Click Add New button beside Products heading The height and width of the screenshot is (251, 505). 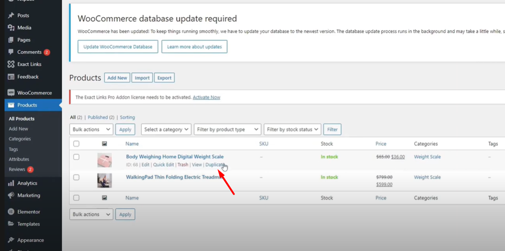117,78
